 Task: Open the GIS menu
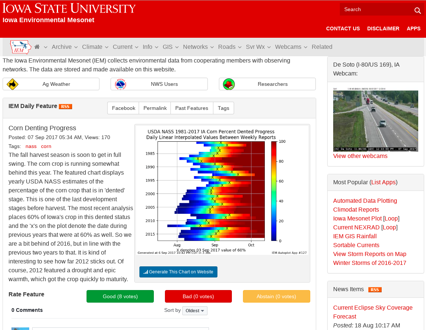[170, 47]
